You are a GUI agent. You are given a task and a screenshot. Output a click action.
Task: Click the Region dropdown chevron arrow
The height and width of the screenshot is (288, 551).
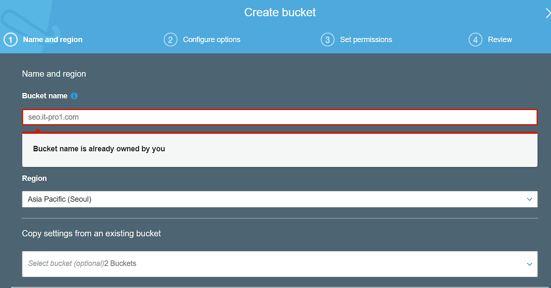(529, 199)
